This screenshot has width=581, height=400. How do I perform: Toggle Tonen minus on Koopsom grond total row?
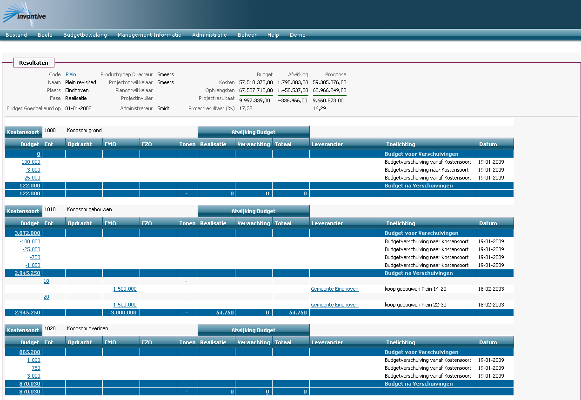[187, 193]
